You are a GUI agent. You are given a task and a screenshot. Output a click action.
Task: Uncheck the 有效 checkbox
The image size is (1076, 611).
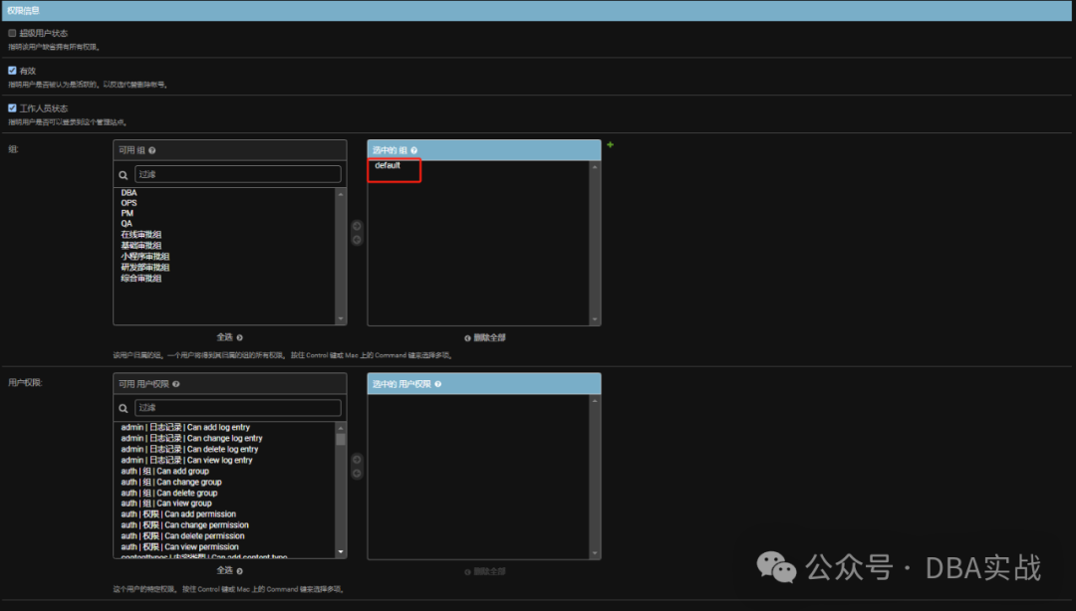(x=12, y=70)
